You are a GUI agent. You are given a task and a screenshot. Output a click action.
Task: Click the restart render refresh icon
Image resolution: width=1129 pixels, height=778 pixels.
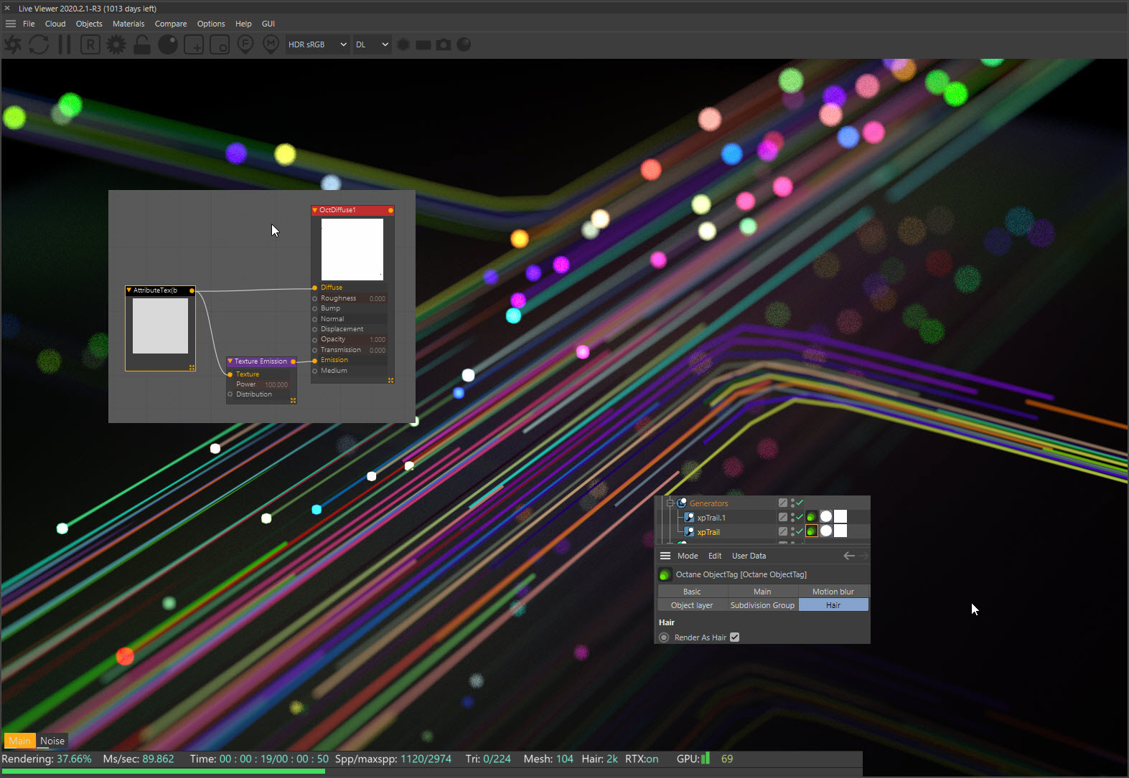[39, 44]
